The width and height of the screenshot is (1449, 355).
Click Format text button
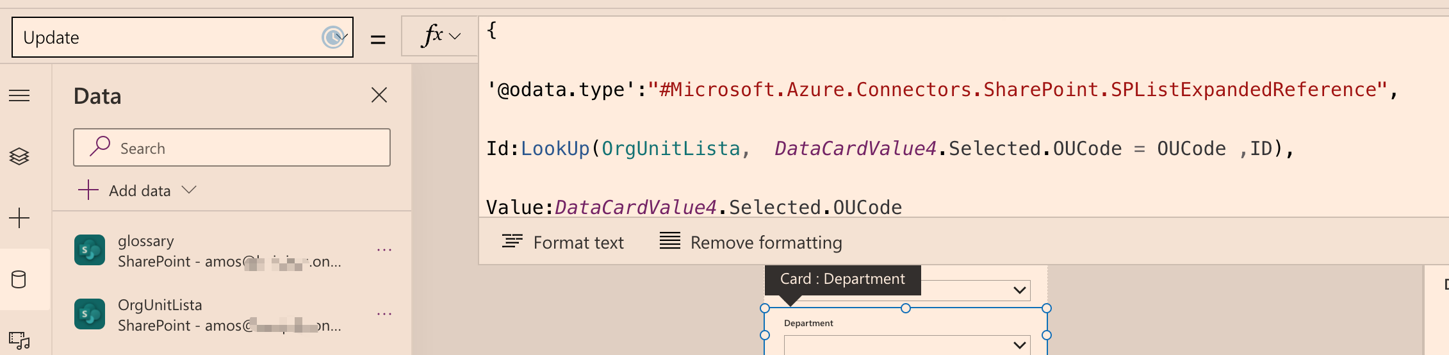pyautogui.click(x=562, y=242)
